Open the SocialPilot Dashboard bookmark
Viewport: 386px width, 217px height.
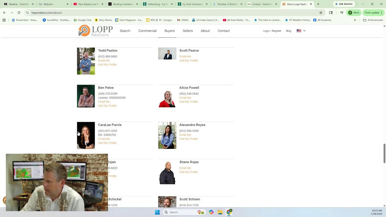(x=56, y=20)
